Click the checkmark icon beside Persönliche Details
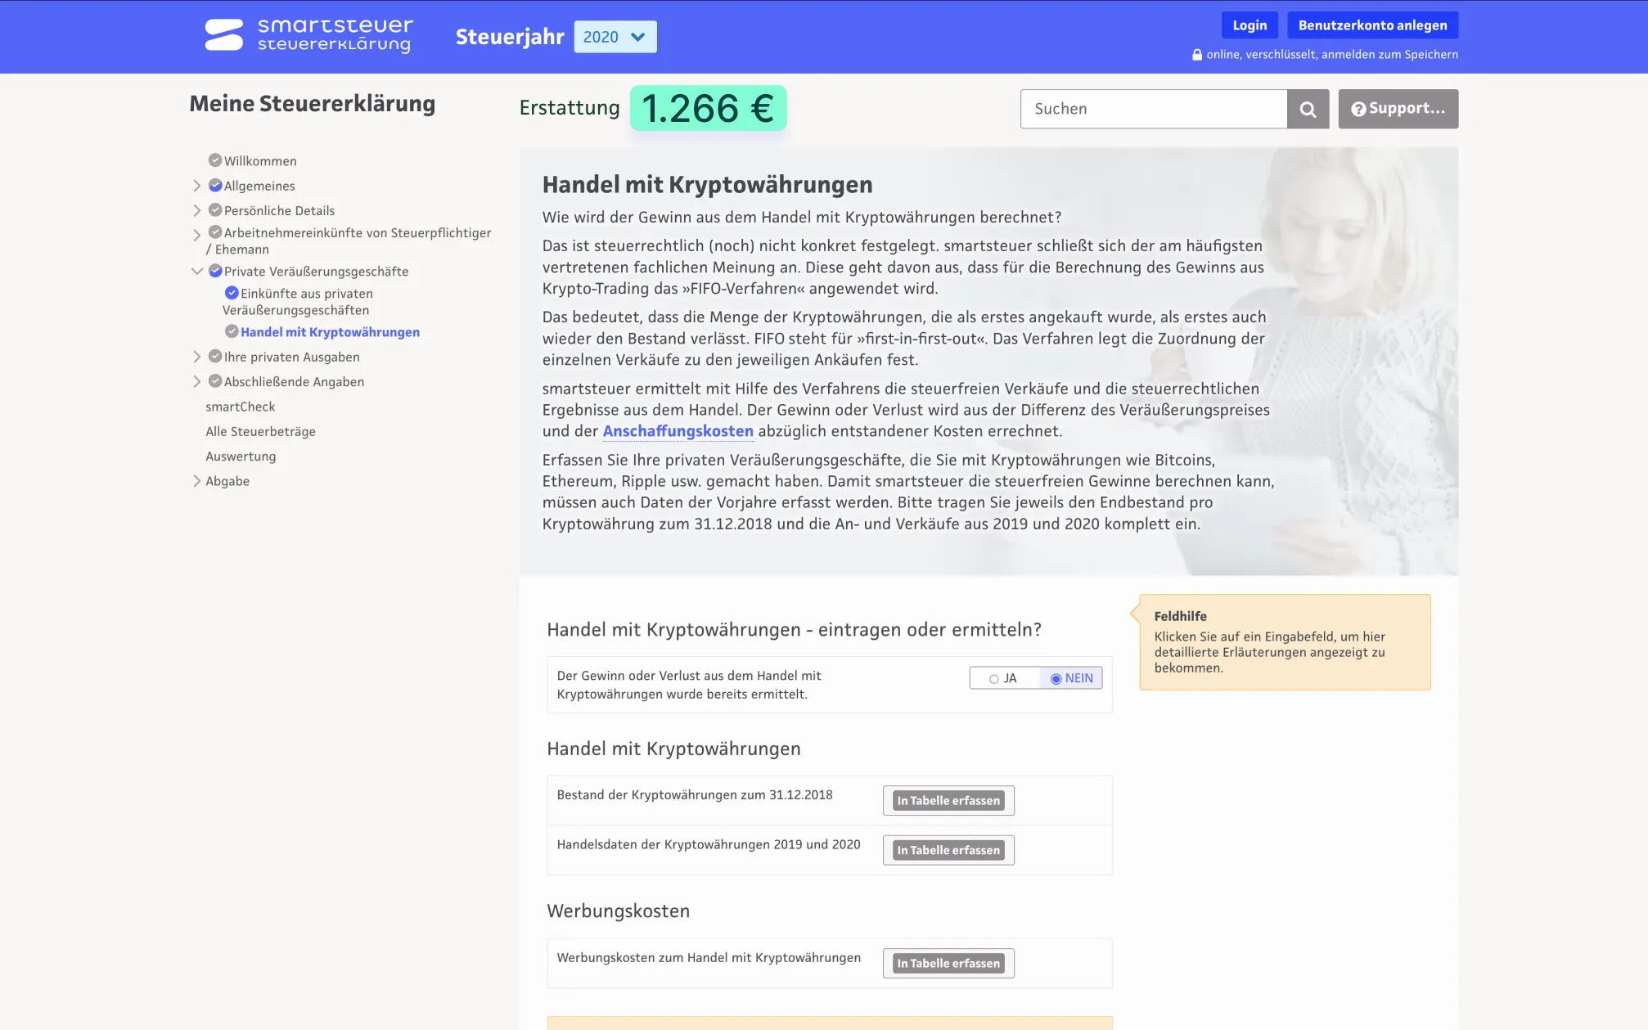This screenshot has height=1030, width=1648. (215, 210)
